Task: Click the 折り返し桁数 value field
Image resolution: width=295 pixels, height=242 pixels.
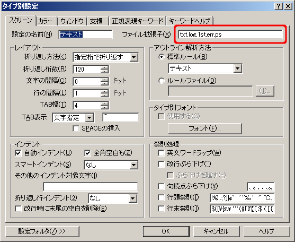Action: coord(87,70)
